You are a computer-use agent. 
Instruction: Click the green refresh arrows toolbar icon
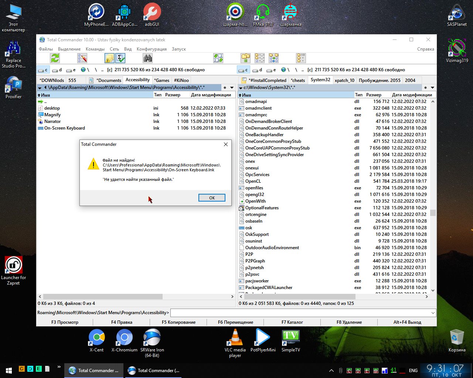pyautogui.click(x=55, y=58)
